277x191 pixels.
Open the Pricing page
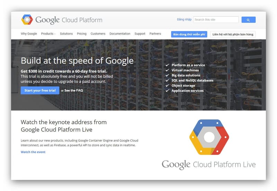(x=82, y=34)
